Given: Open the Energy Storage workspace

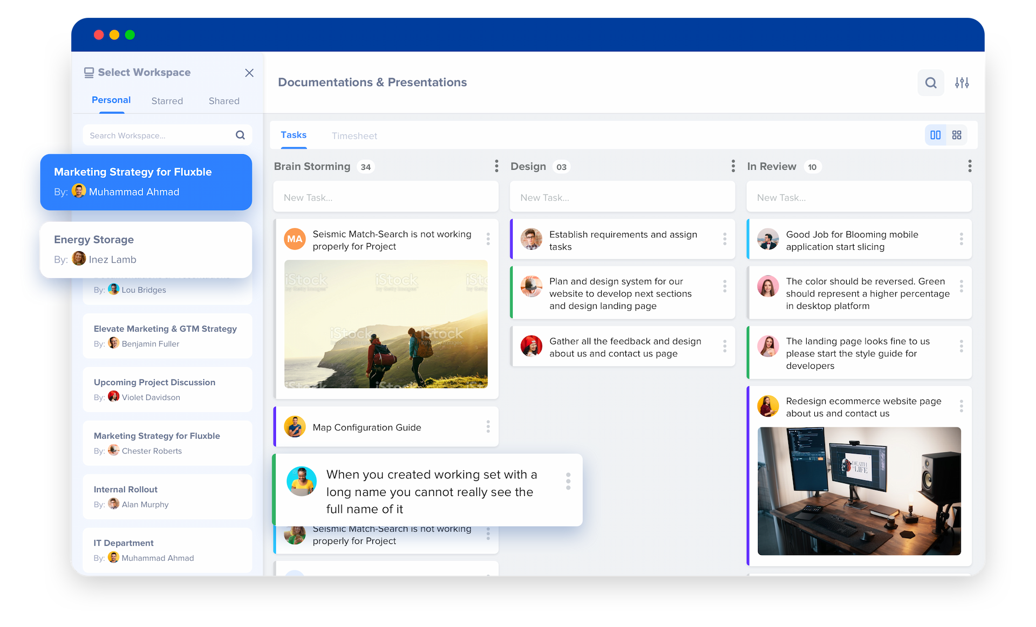Looking at the screenshot, I should [x=146, y=250].
